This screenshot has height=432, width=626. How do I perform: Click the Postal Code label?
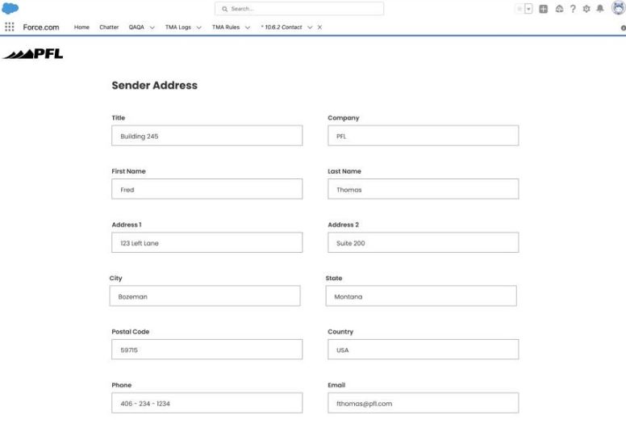(x=131, y=332)
